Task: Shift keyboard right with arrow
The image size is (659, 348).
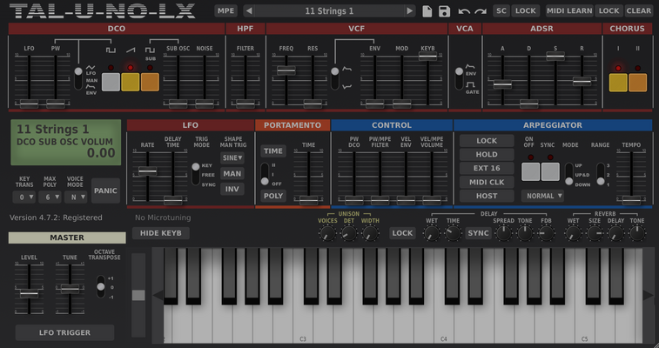Action: click(648, 296)
